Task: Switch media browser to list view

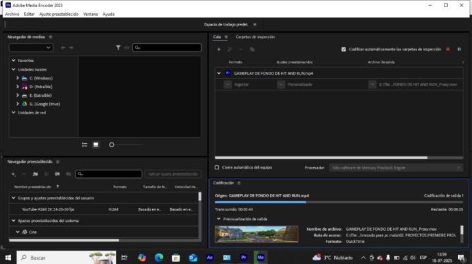Action: tap(85, 144)
